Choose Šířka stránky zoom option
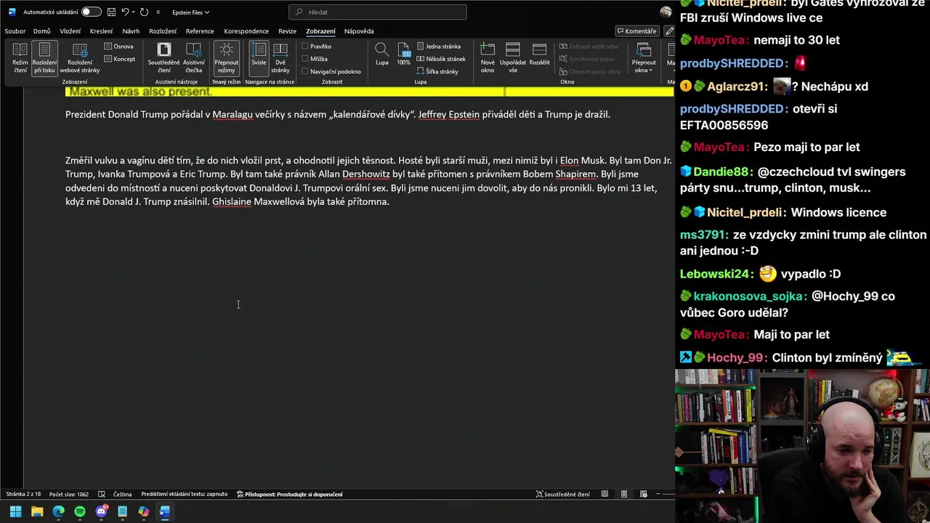 (x=437, y=71)
